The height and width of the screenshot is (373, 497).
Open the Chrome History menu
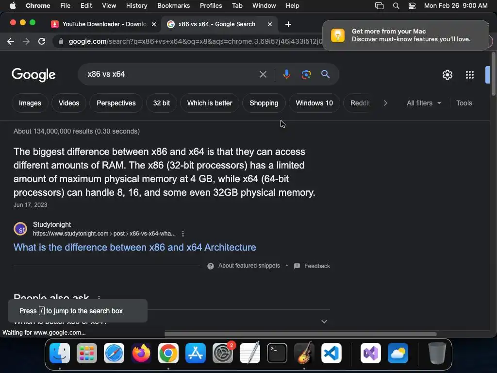[x=136, y=6]
